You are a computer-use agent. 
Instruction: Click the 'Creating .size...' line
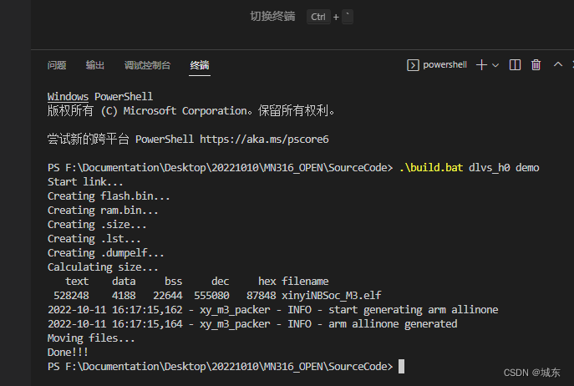(97, 225)
